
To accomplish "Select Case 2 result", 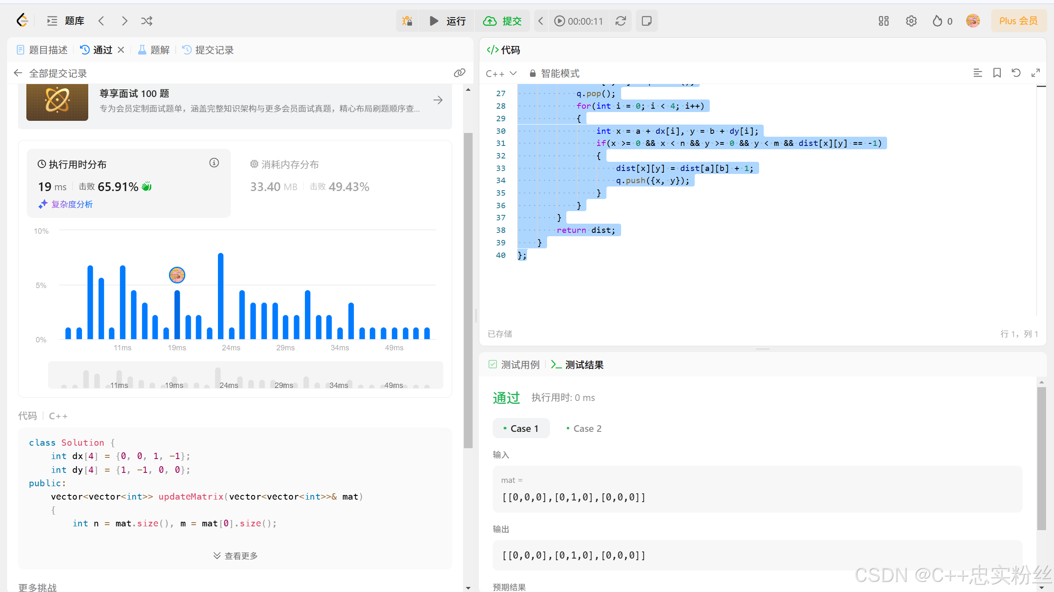I will pos(583,429).
